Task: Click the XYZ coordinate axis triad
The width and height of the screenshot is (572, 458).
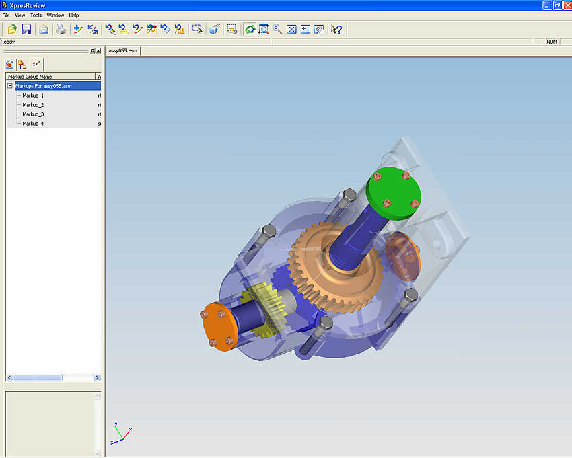Action: click(x=120, y=434)
